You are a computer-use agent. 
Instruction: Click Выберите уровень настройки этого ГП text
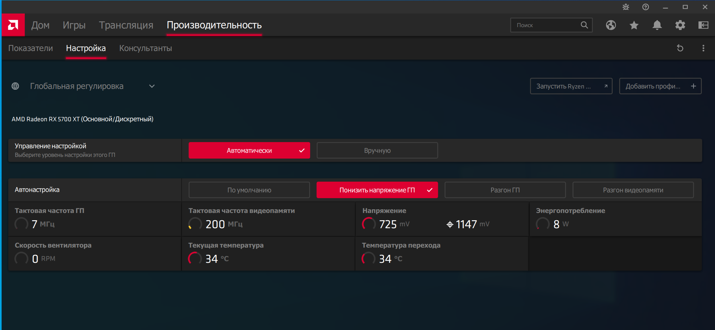pos(65,155)
